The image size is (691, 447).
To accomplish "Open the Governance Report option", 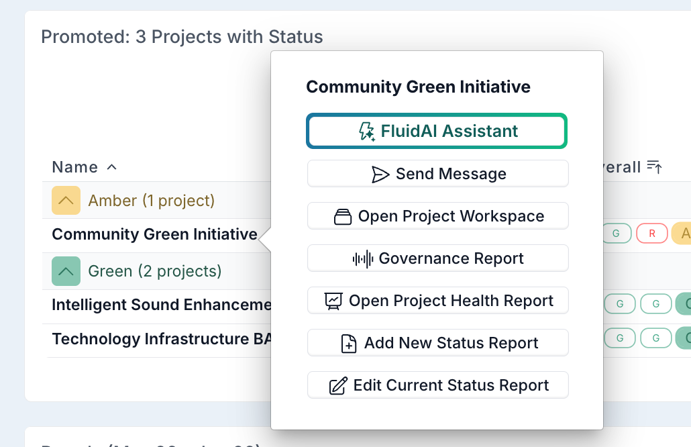I will tap(437, 258).
